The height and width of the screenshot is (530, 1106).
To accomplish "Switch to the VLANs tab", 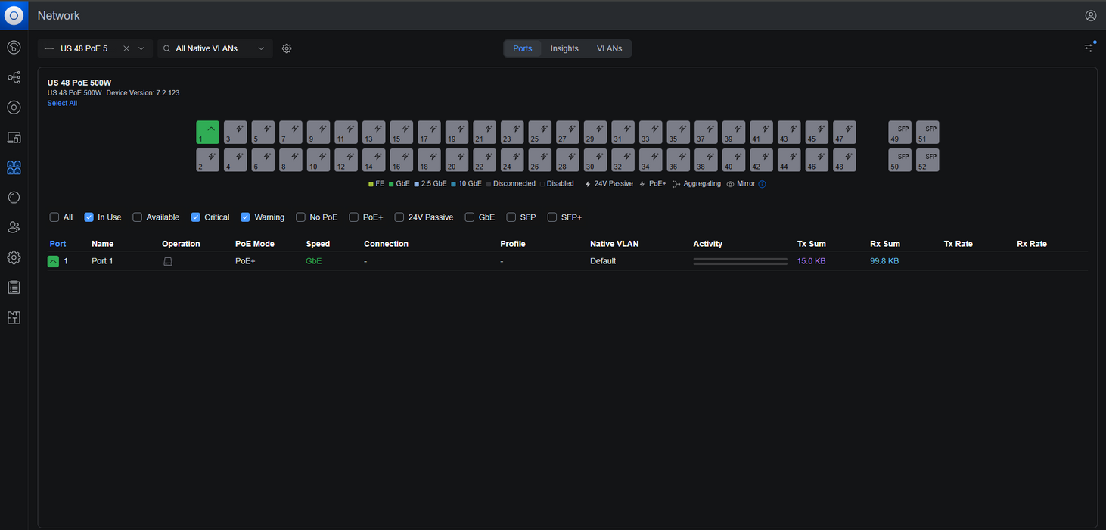I will pyautogui.click(x=609, y=48).
